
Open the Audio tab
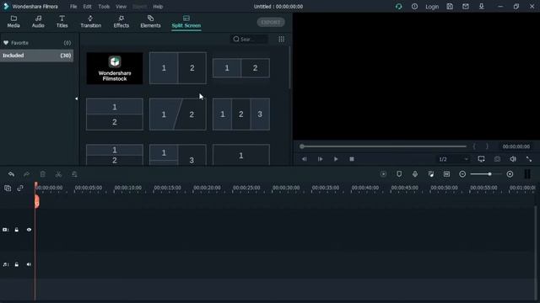(x=38, y=22)
